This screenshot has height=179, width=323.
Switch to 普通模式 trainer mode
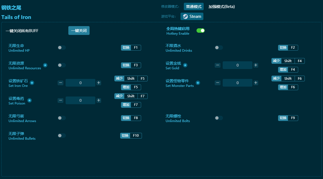[x=193, y=7]
